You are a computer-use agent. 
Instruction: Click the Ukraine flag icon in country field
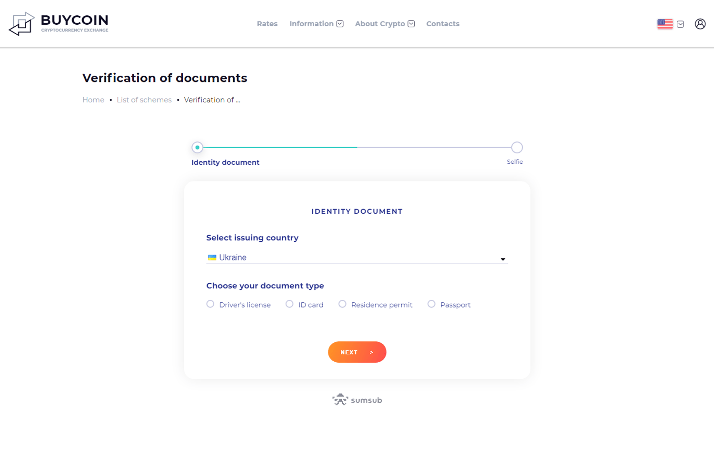[212, 258]
